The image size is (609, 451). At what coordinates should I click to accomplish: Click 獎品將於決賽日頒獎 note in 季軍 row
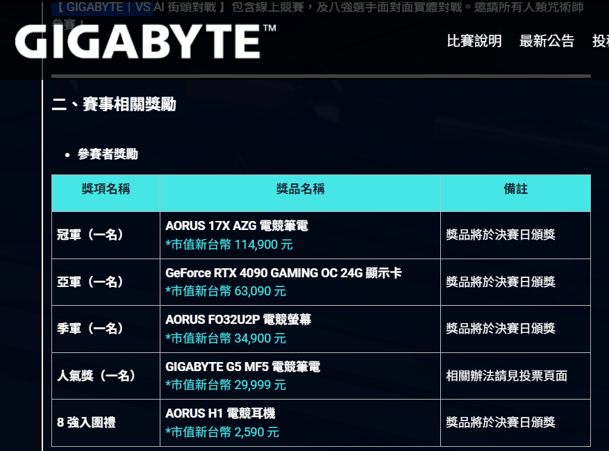click(x=501, y=329)
